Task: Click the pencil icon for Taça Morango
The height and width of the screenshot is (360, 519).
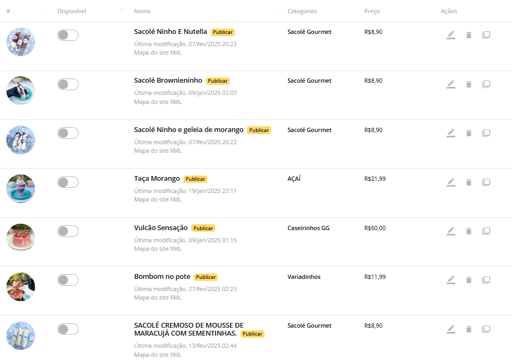Action: pyautogui.click(x=451, y=182)
